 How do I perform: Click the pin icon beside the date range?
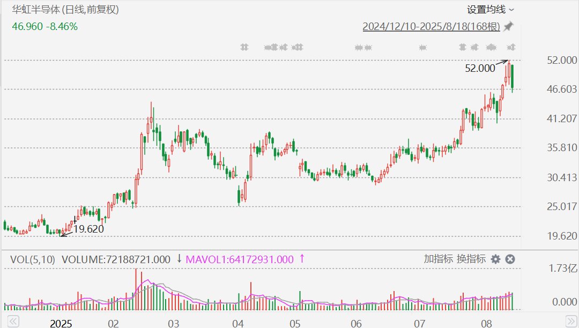[508, 27]
